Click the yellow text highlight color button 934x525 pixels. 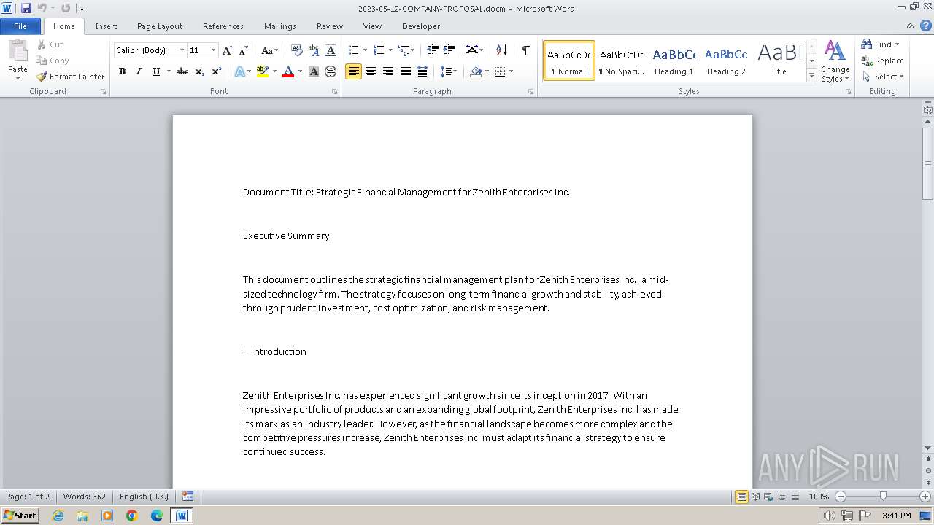(262, 71)
